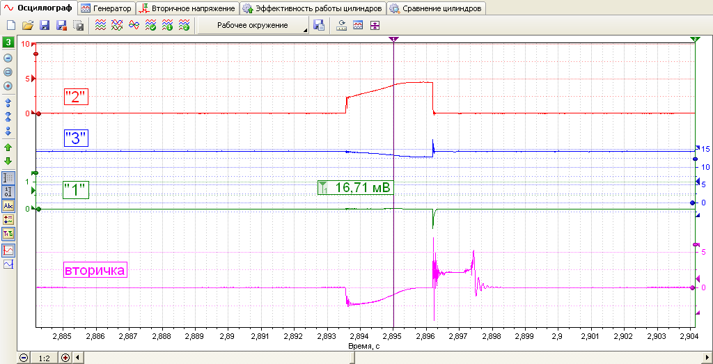This screenshot has height=364, width=713.
Task: Toggle the blue line graph button
Action: click(8, 264)
